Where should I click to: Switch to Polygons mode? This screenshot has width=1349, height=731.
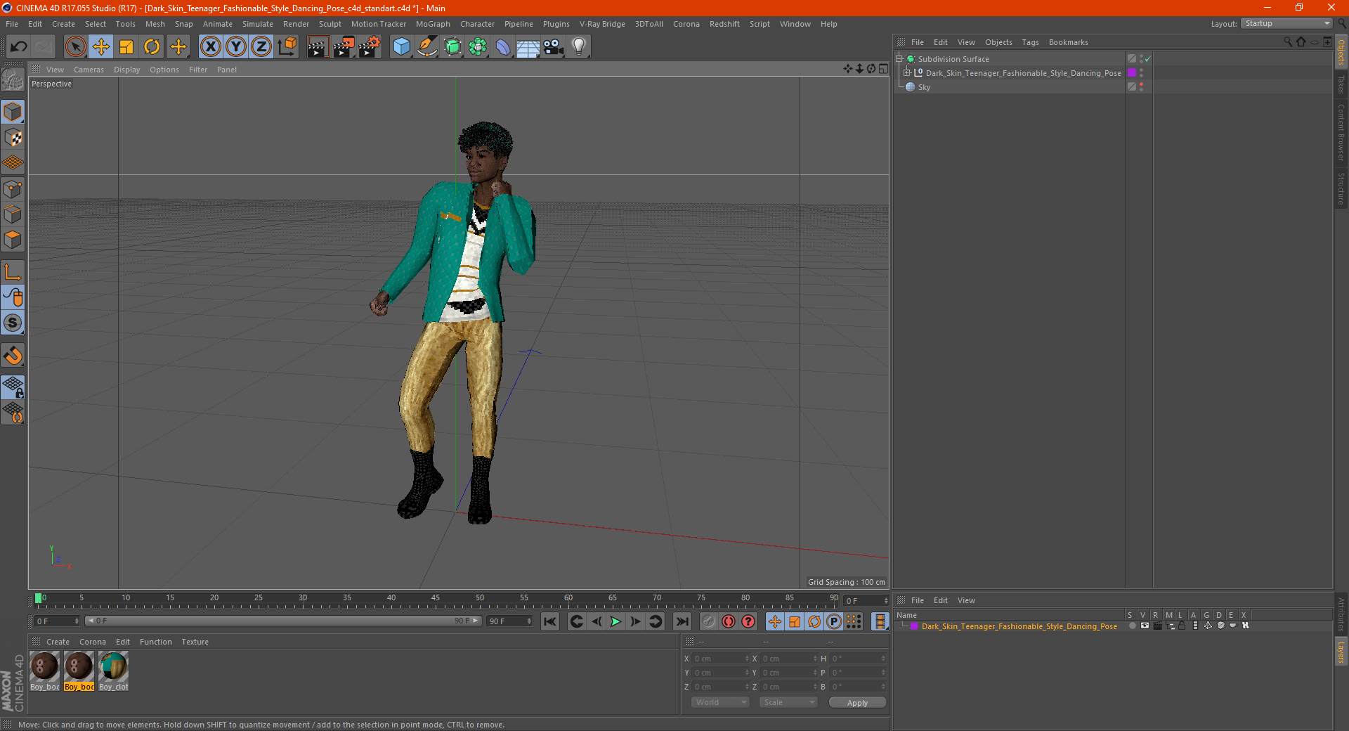(13, 240)
